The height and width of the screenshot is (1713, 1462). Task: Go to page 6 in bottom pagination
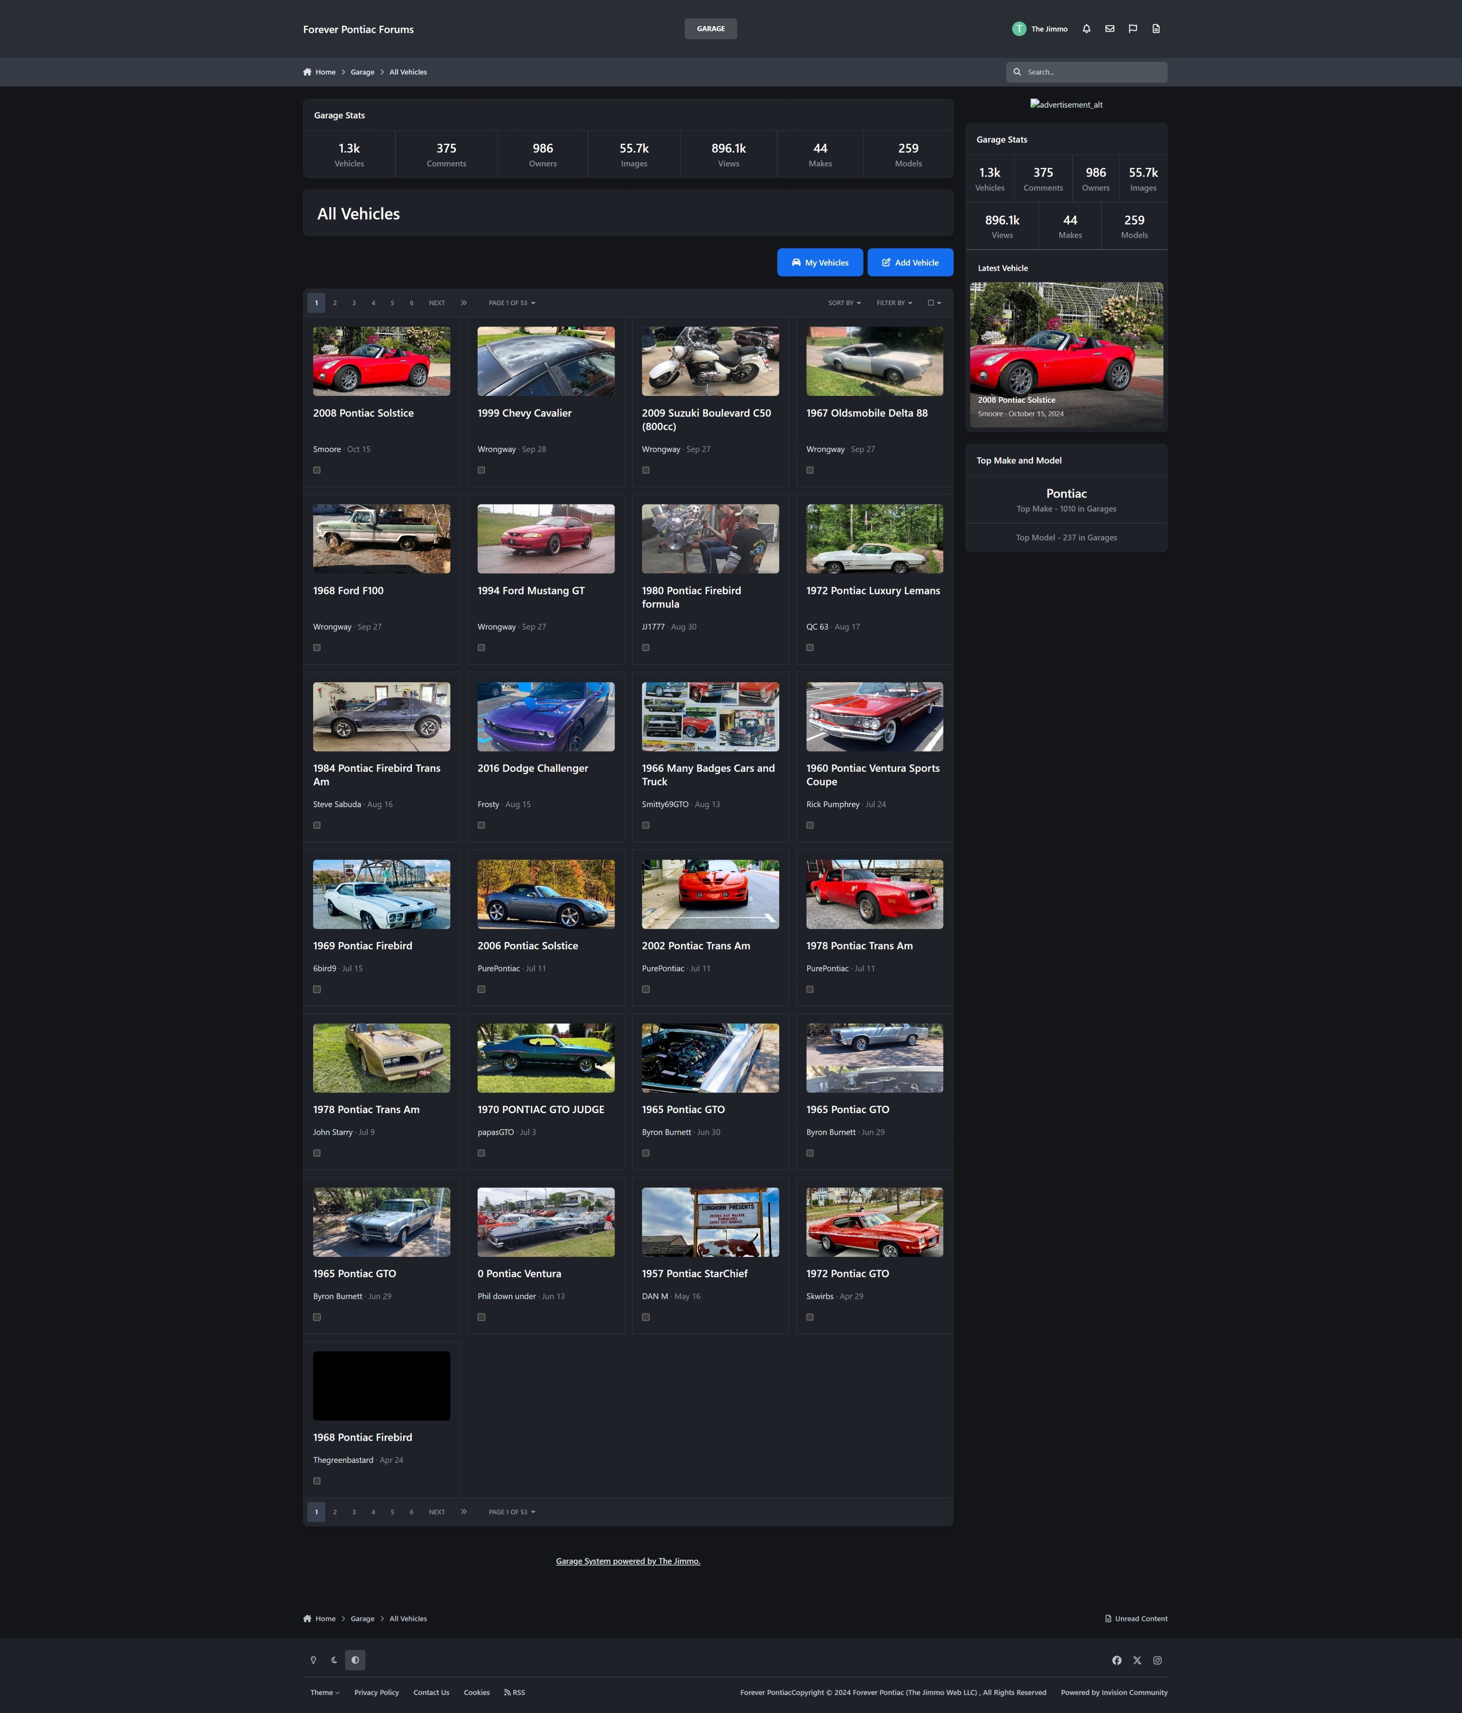pos(411,1511)
